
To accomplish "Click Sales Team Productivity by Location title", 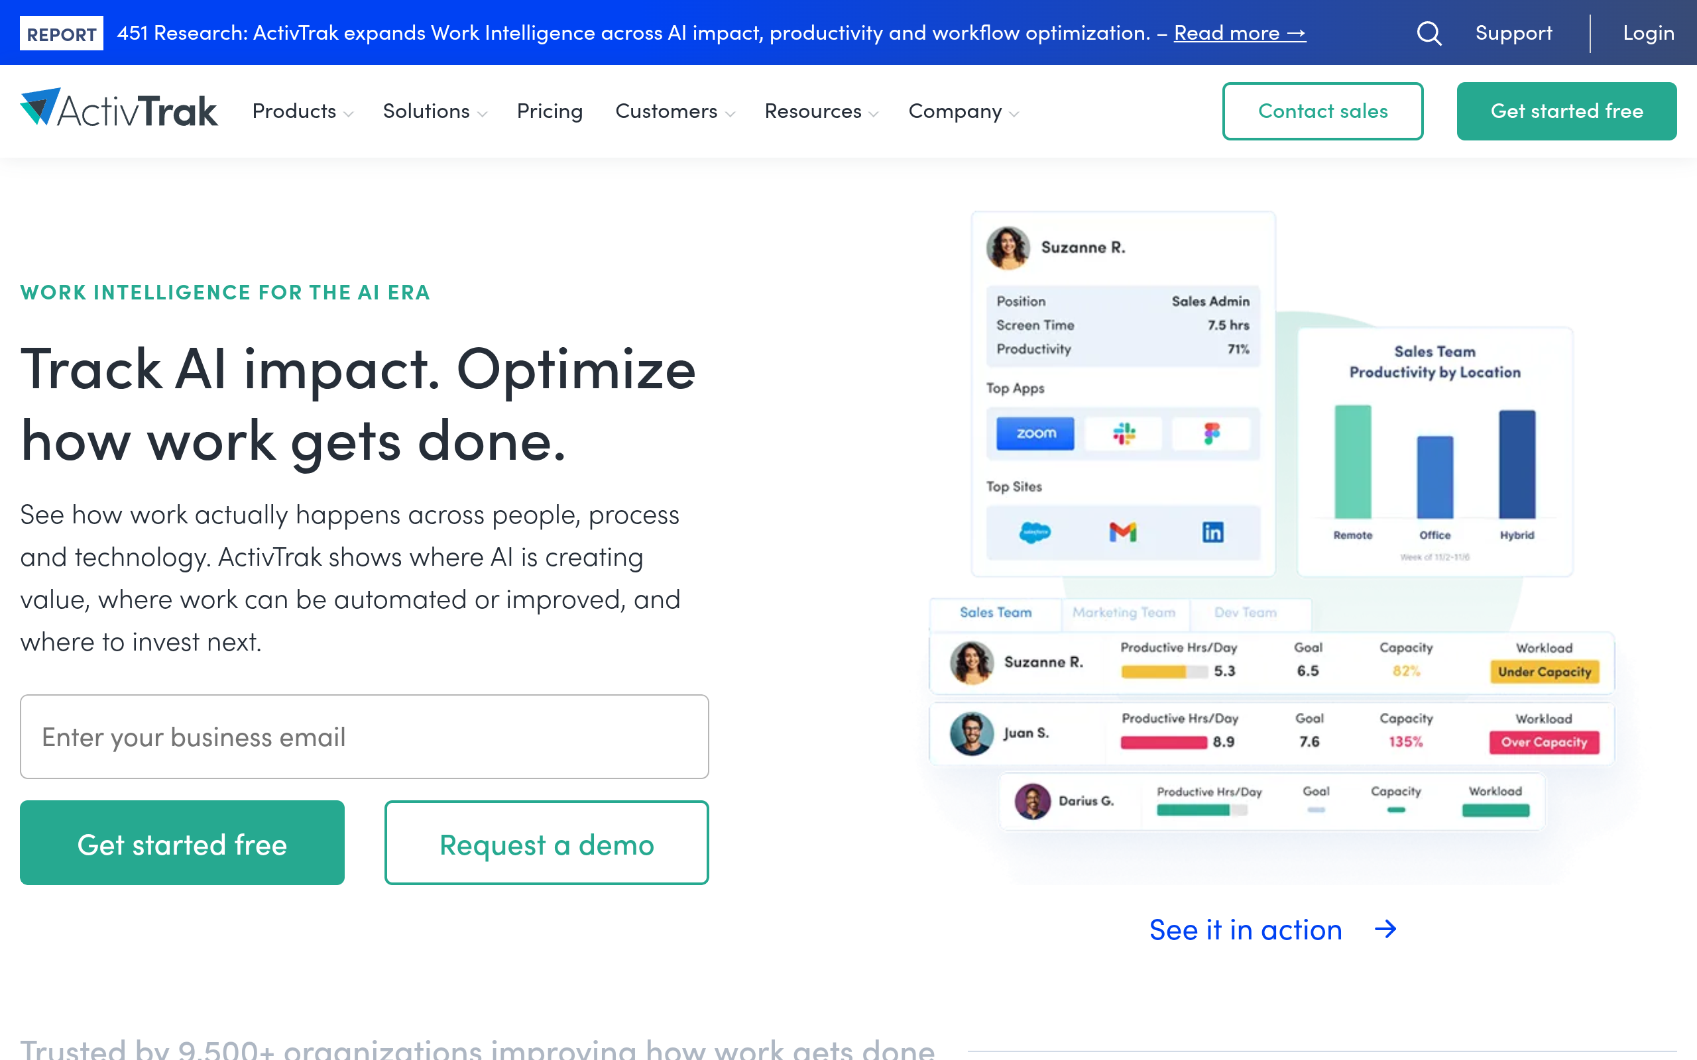I will click(x=1434, y=362).
